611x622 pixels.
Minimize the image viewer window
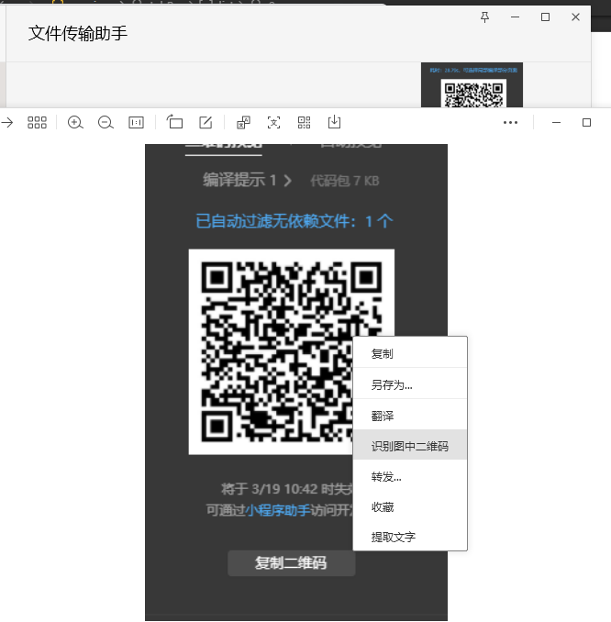(556, 123)
